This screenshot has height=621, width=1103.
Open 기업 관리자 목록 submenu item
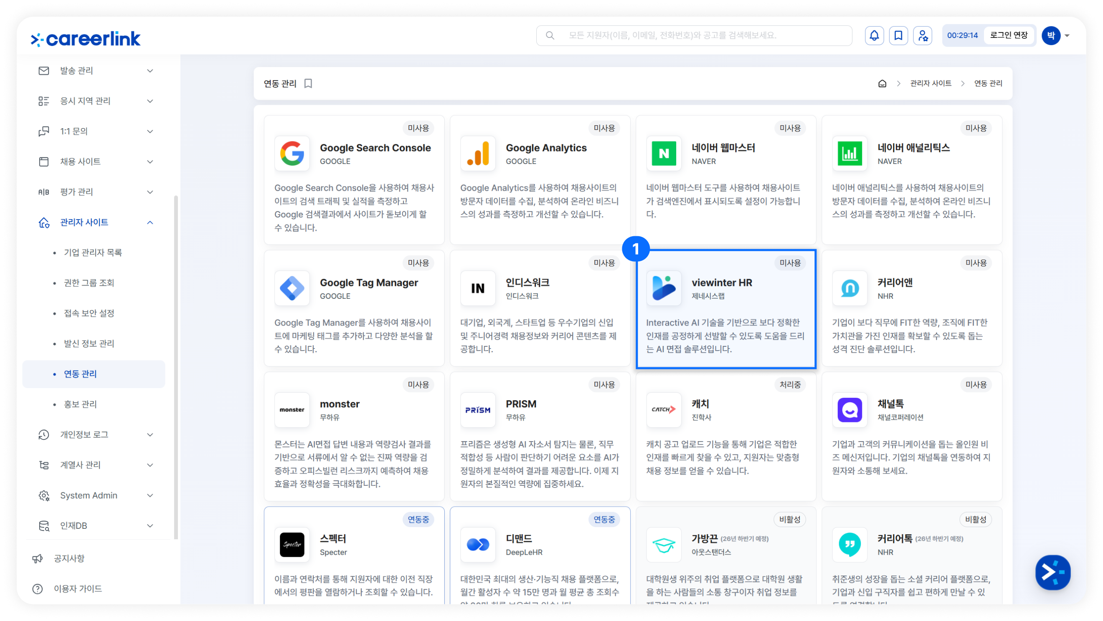tap(93, 252)
